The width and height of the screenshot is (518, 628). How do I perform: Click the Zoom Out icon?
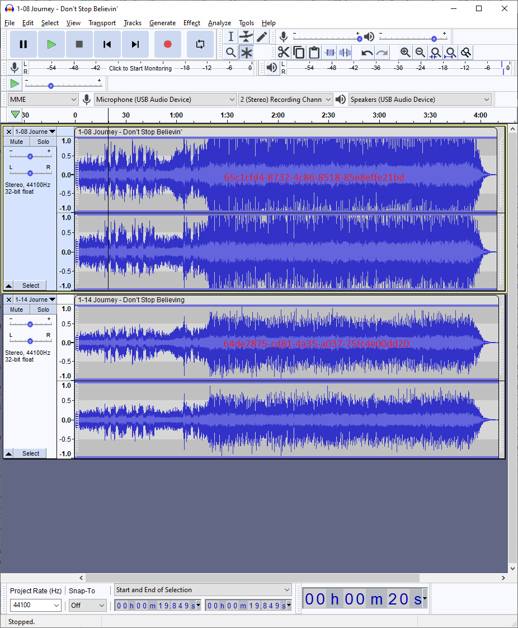pos(420,53)
